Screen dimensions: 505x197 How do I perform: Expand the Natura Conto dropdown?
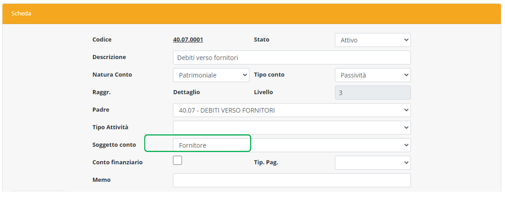[211, 75]
